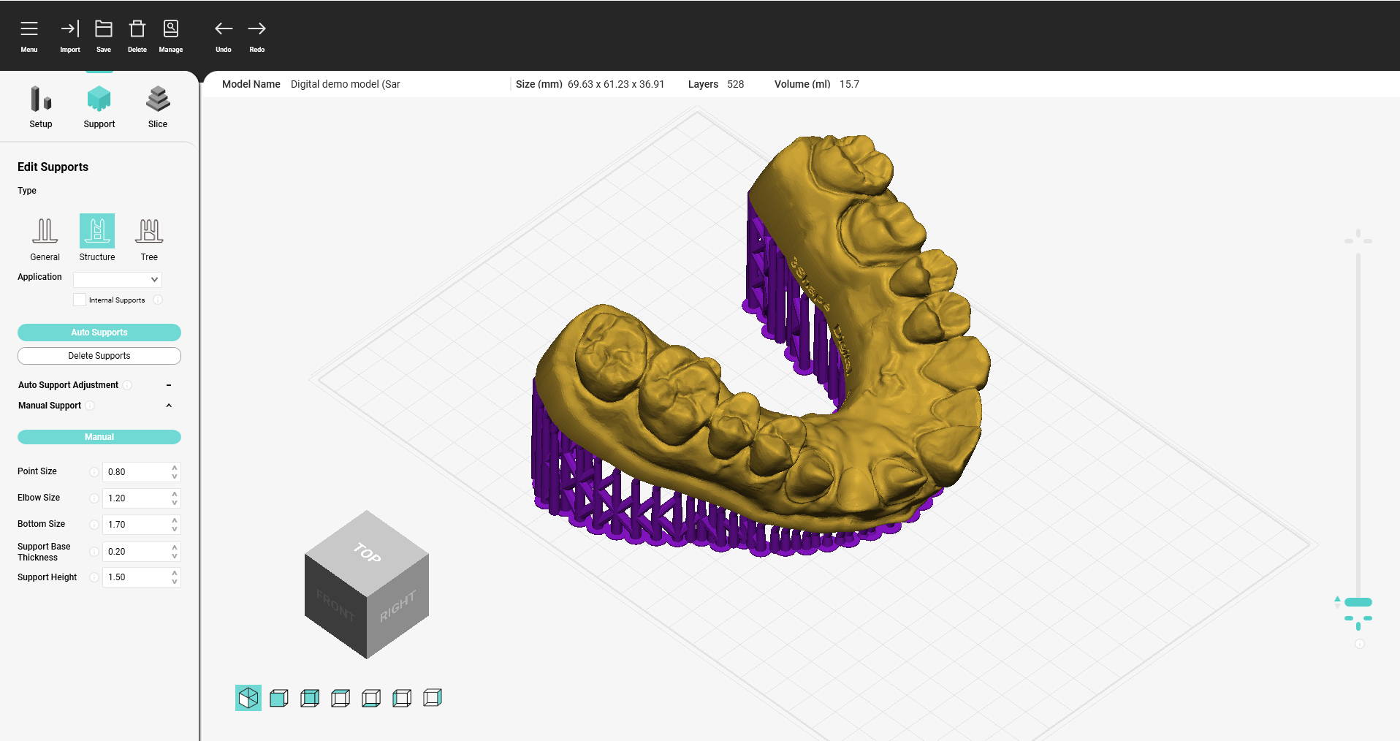The height and width of the screenshot is (741, 1400).
Task: Decrease Bottom Size with down arrow
Action: click(x=175, y=529)
